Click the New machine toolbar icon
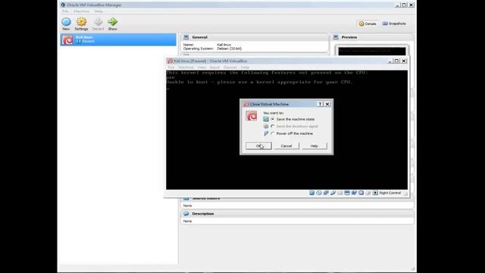 [x=66, y=22]
